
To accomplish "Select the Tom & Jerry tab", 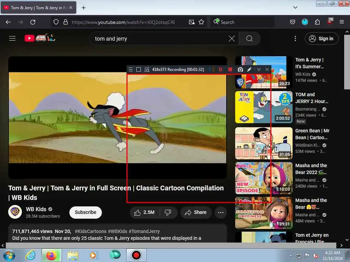I will pyautogui.click(x=38, y=8).
